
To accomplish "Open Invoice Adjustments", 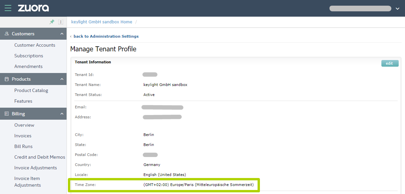I will (36, 168).
